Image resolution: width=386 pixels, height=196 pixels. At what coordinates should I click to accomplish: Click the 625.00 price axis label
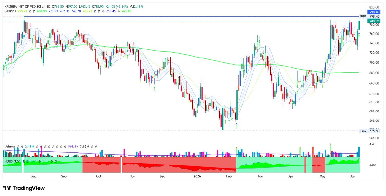[x=375, y=102]
